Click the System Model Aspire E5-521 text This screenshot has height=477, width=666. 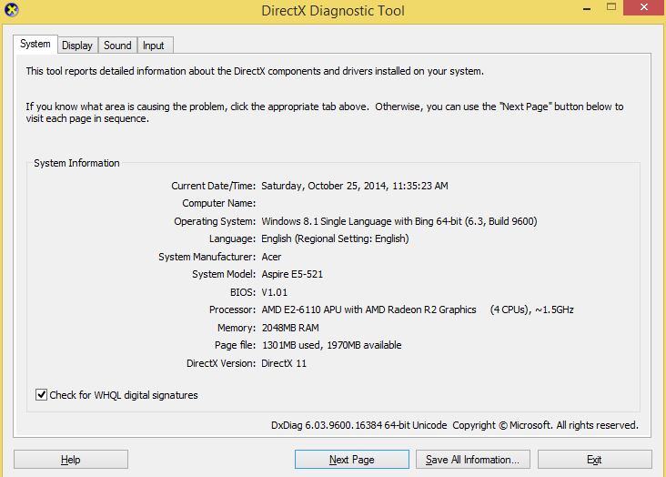pyautogui.click(x=292, y=274)
